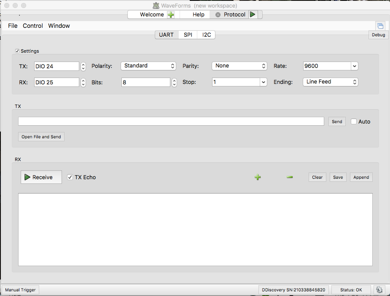Open device settings gear icon in status bar

pos(379,290)
